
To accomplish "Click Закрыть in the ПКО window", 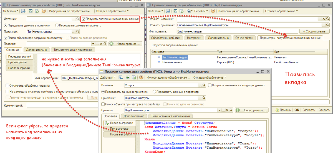I will coord(324,110).
